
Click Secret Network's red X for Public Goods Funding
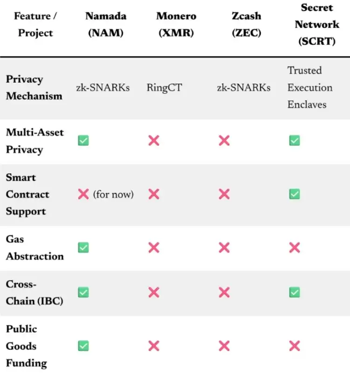pos(294,346)
